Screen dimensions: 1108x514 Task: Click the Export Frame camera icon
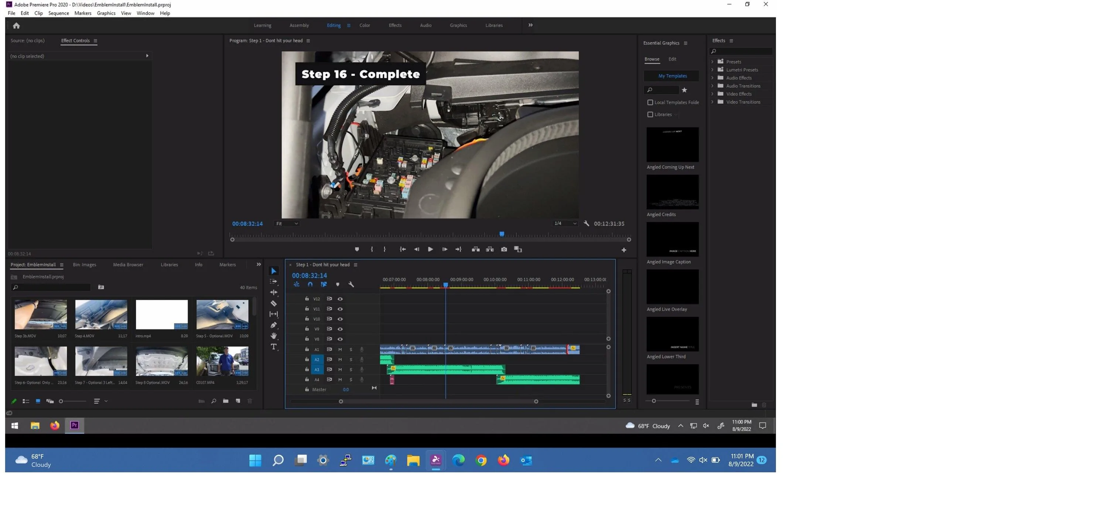click(x=504, y=250)
